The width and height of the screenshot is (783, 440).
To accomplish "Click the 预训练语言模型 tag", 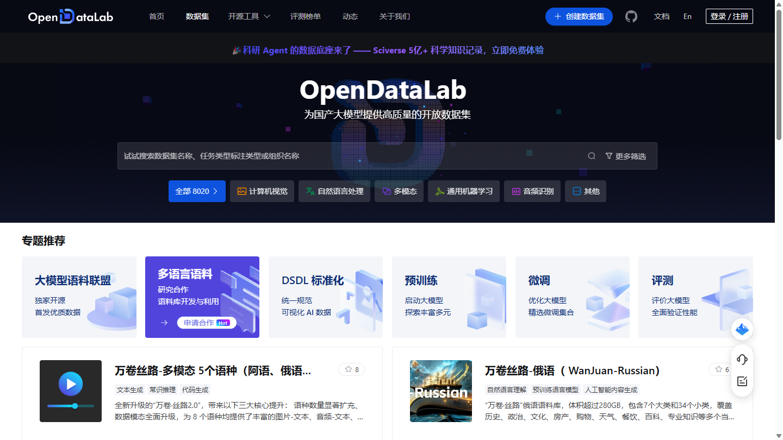I will point(556,389).
